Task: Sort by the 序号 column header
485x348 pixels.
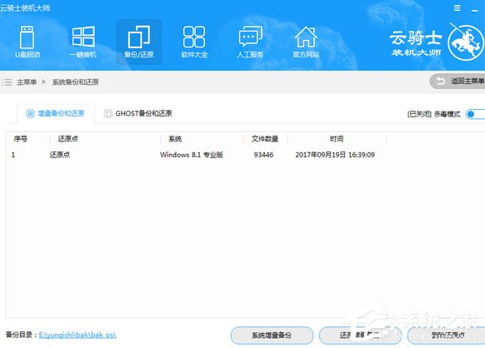Action: click(20, 139)
